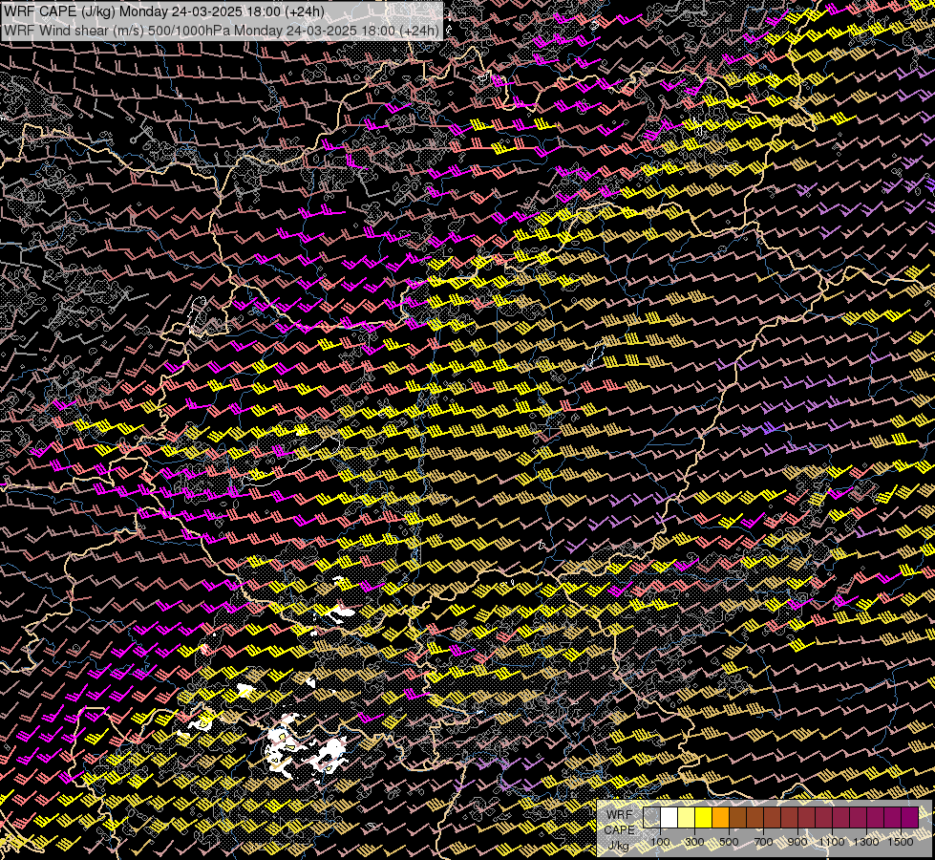Click the 1100 legend label
Screen dimensions: 935x860
(832, 842)
